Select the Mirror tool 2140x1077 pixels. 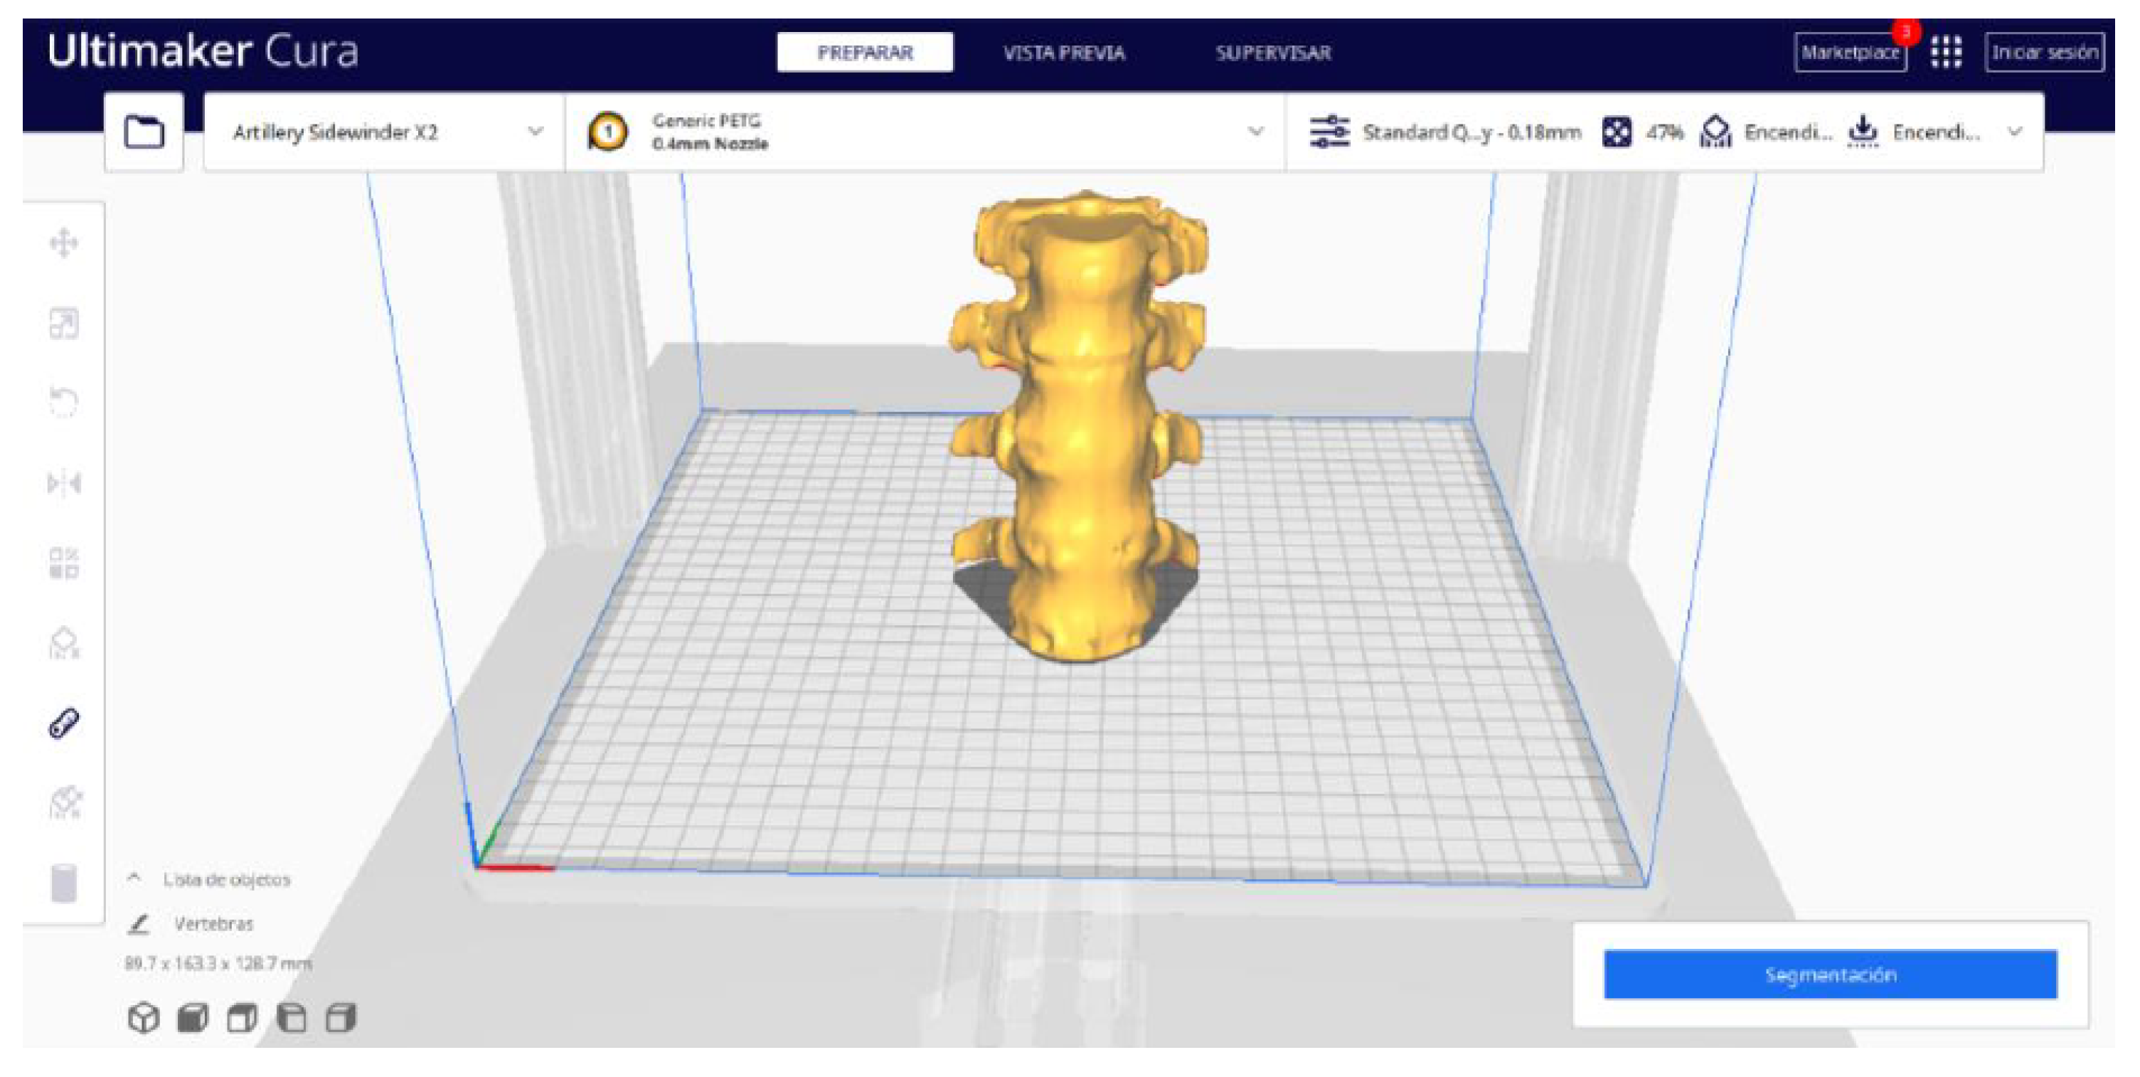[x=64, y=483]
